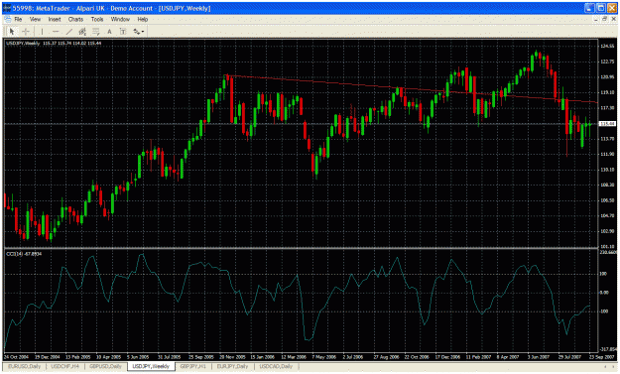Open the Window menu
The image size is (620, 374).
(x=120, y=19)
